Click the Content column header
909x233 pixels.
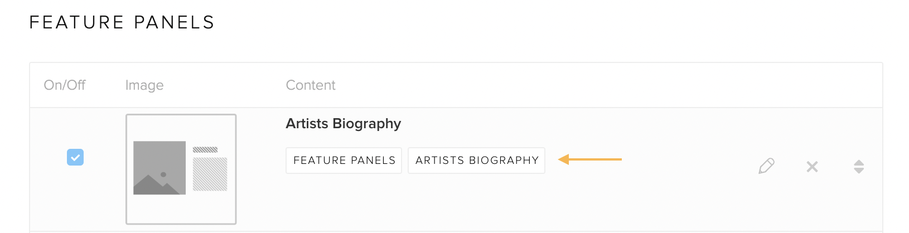pos(311,85)
